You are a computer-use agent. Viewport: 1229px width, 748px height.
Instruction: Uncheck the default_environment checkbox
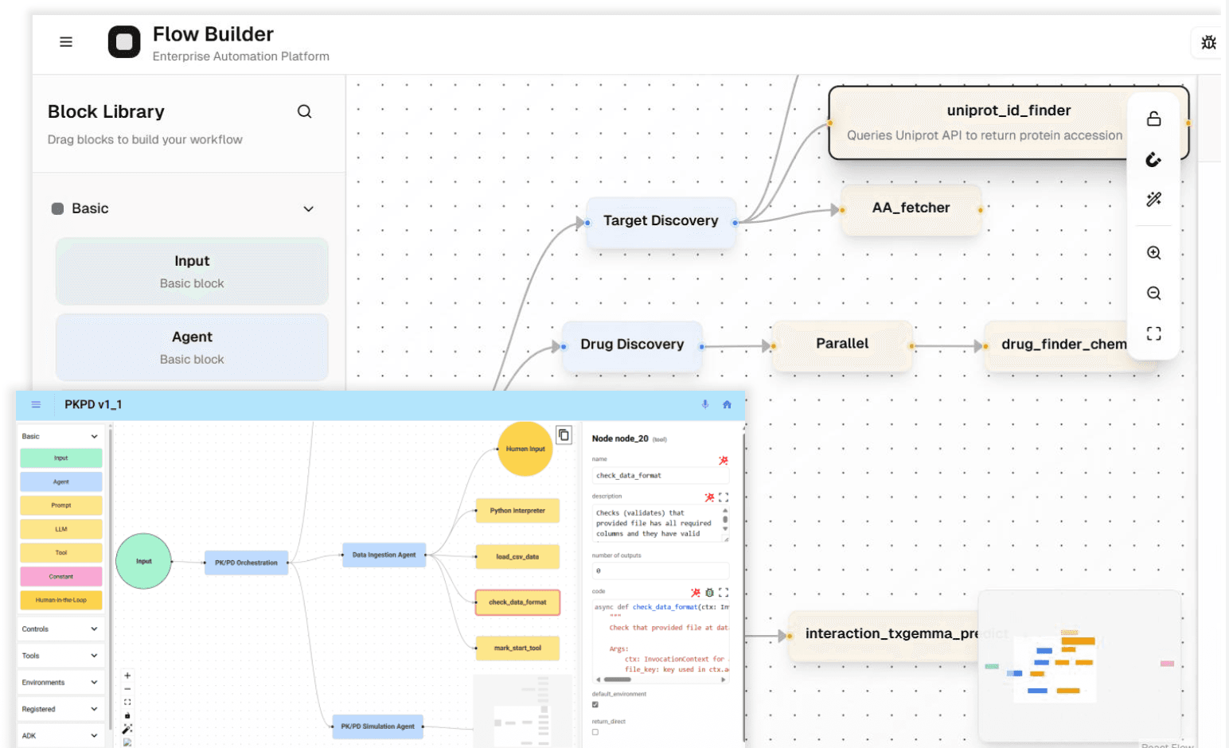[x=595, y=704]
